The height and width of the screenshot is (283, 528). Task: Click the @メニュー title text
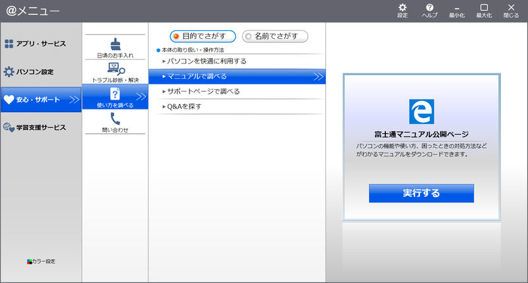[x=32, y=11]
